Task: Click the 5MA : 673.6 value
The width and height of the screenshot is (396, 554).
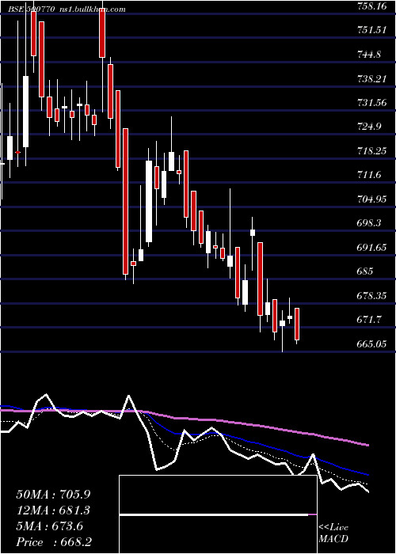Action: [x=49, y=526]
